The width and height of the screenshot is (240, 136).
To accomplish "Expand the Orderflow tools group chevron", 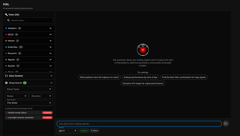I will pos(50,47).
